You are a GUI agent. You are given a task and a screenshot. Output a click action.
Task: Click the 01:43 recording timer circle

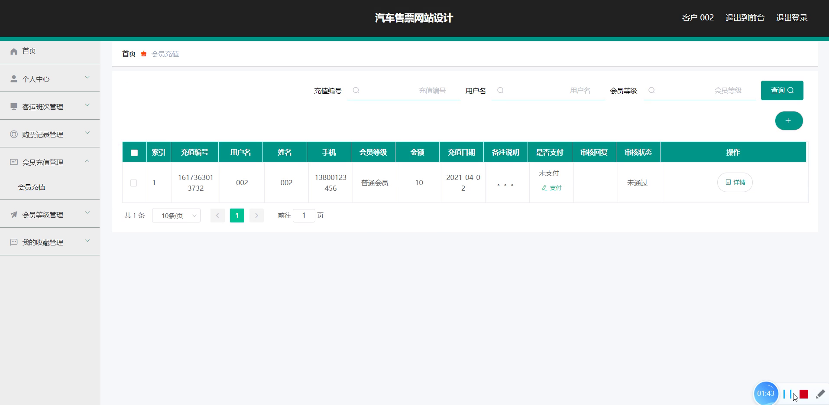pos(766,393)
